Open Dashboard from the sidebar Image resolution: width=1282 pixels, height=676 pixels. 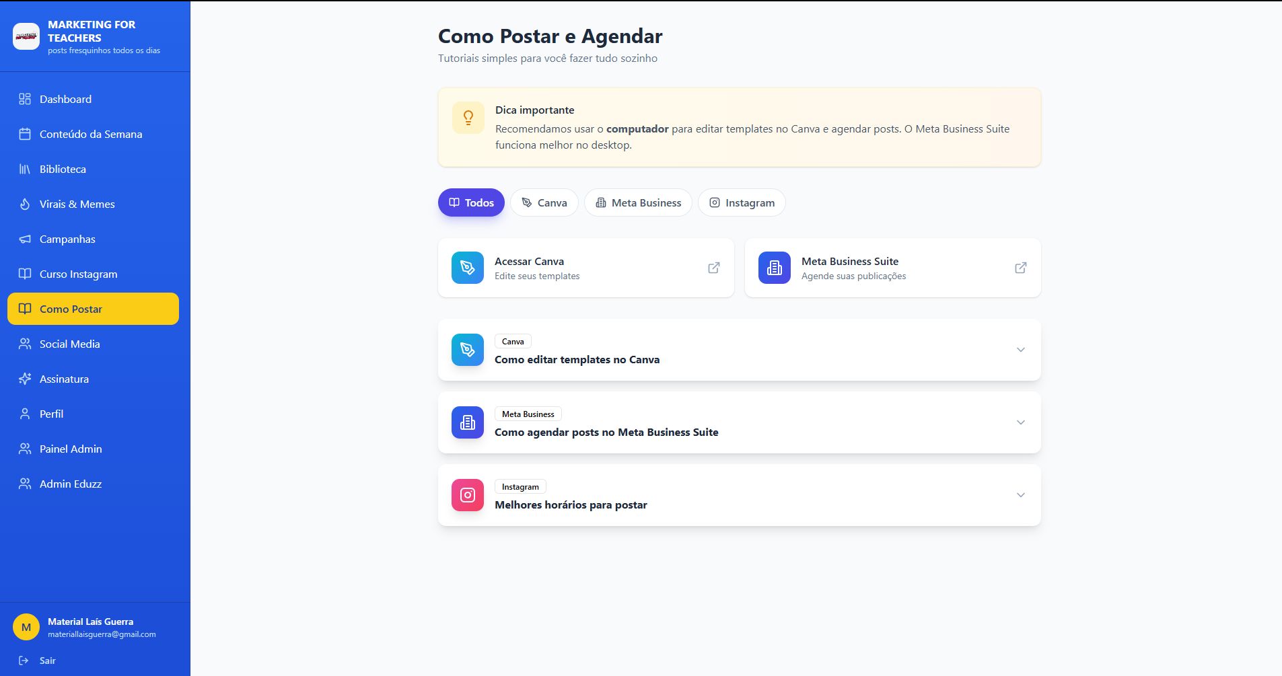pyautogui.click(x=93, y=99)
